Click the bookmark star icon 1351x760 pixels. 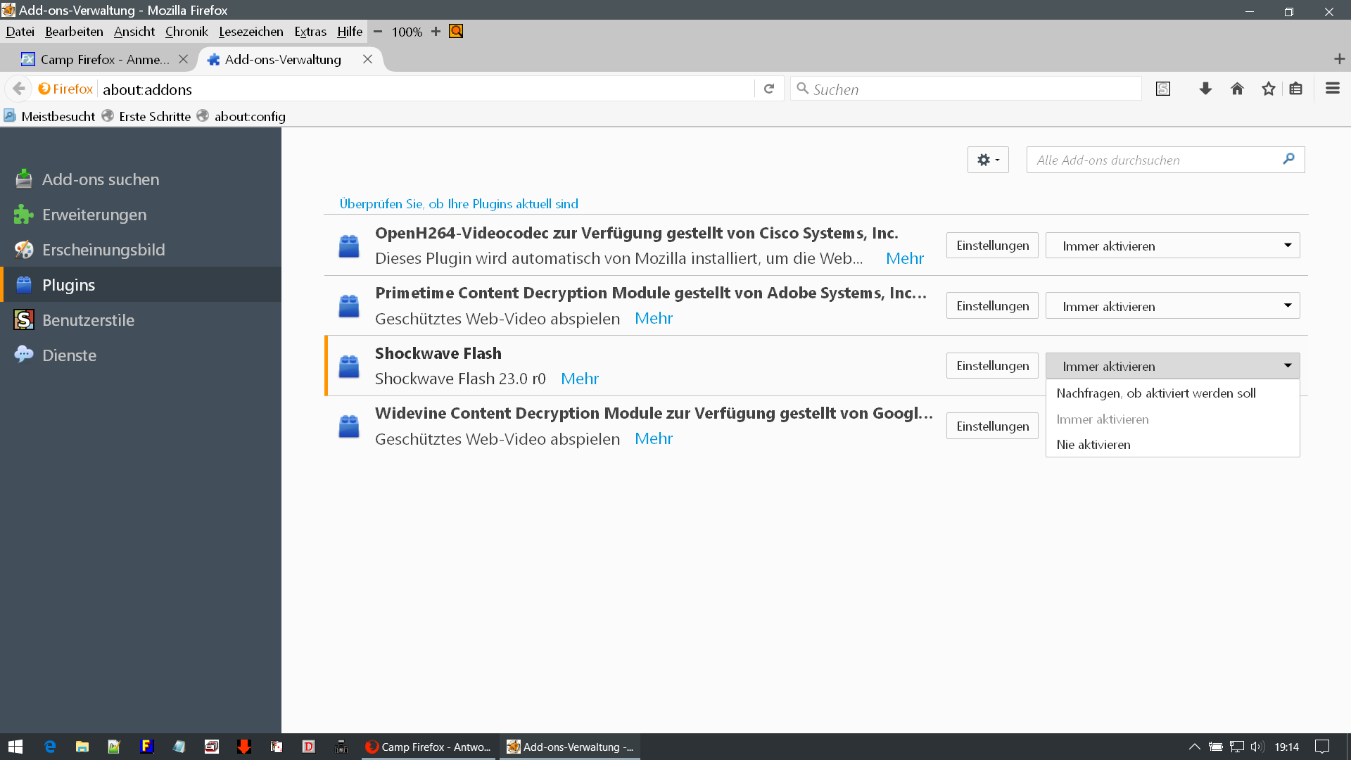(x=1268, y=89)
